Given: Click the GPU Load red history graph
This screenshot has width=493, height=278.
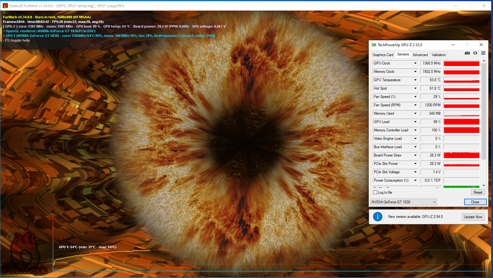Looking at the screenshot, I should click(x=461, y=122).
